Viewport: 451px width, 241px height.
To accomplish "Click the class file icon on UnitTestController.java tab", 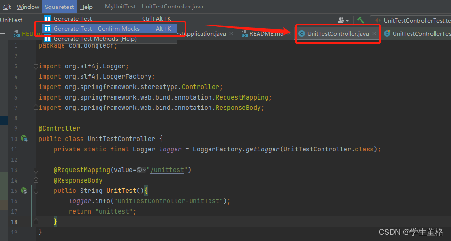I will coord(301,34).
